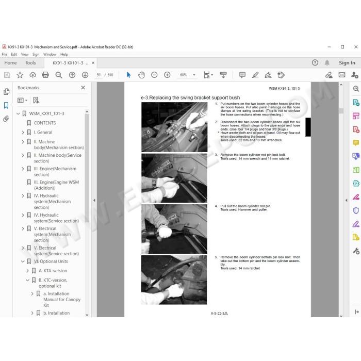Expand the tools pane at the bottom right
Image resolution: width=361 pixels, height=361 pixels.
(x=356, y=311)
